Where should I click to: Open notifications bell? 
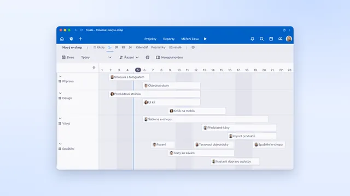pyautogui.click(x=253, y=39)
